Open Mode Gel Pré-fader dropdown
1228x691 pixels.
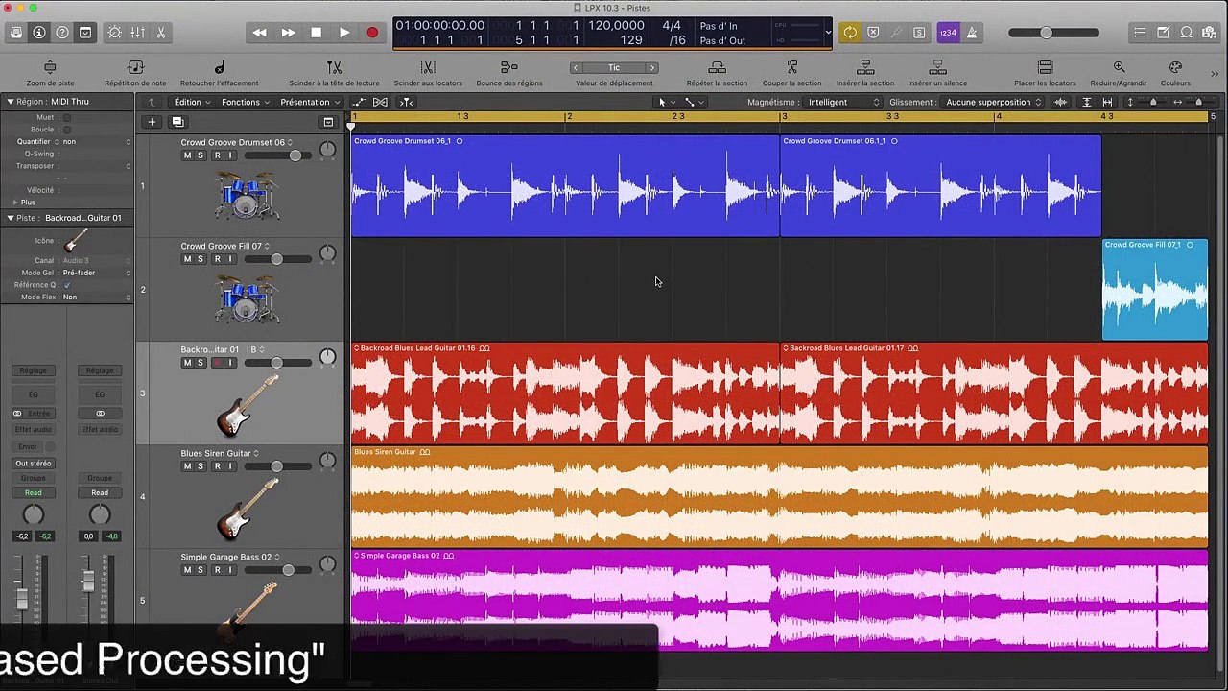pyautogui.click(x=95, y=273)
